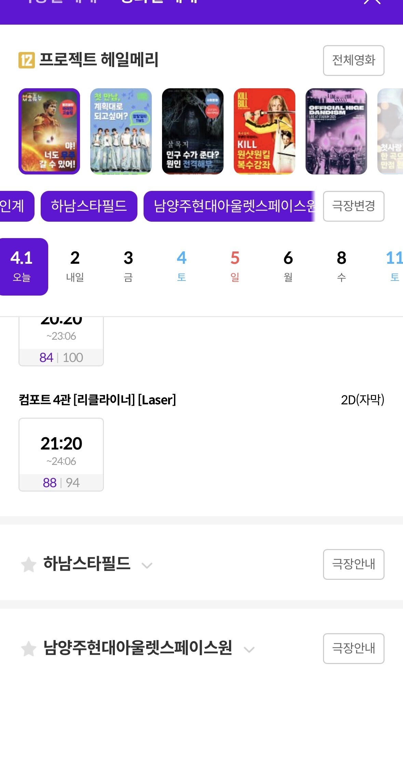Screen dimensions: 403x781
Task: Choose Saturday the 4th date
Action: click(x=182, y=266)
